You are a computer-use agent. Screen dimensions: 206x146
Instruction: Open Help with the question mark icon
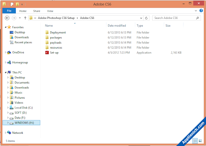201,11
